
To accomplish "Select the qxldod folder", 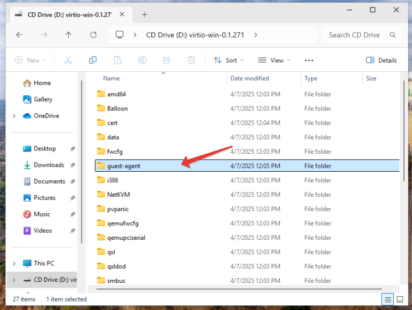I will pos(247,266).
